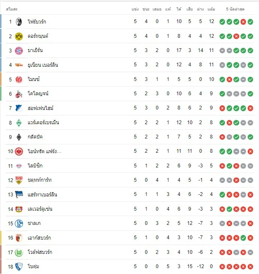Click the แต้ม points column header
Screen dimensions: 259x274
(211, 9)
